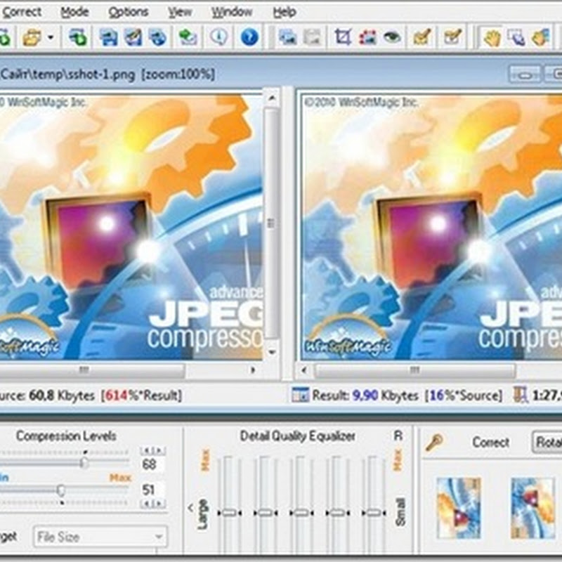Click the small icon before Result size
This screenshot has height=562, width=562.
[x=300, y=395]
